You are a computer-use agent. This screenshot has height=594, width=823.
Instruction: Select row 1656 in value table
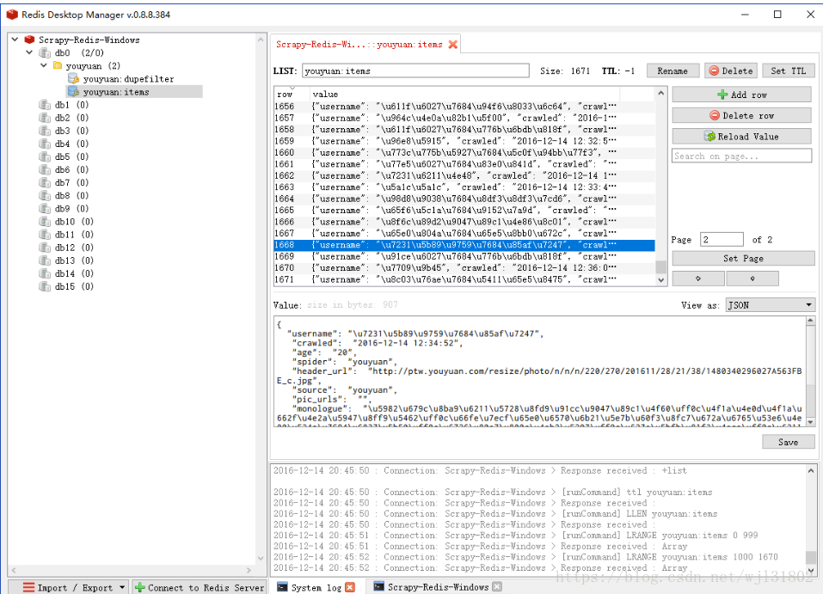tap(464, 107)
